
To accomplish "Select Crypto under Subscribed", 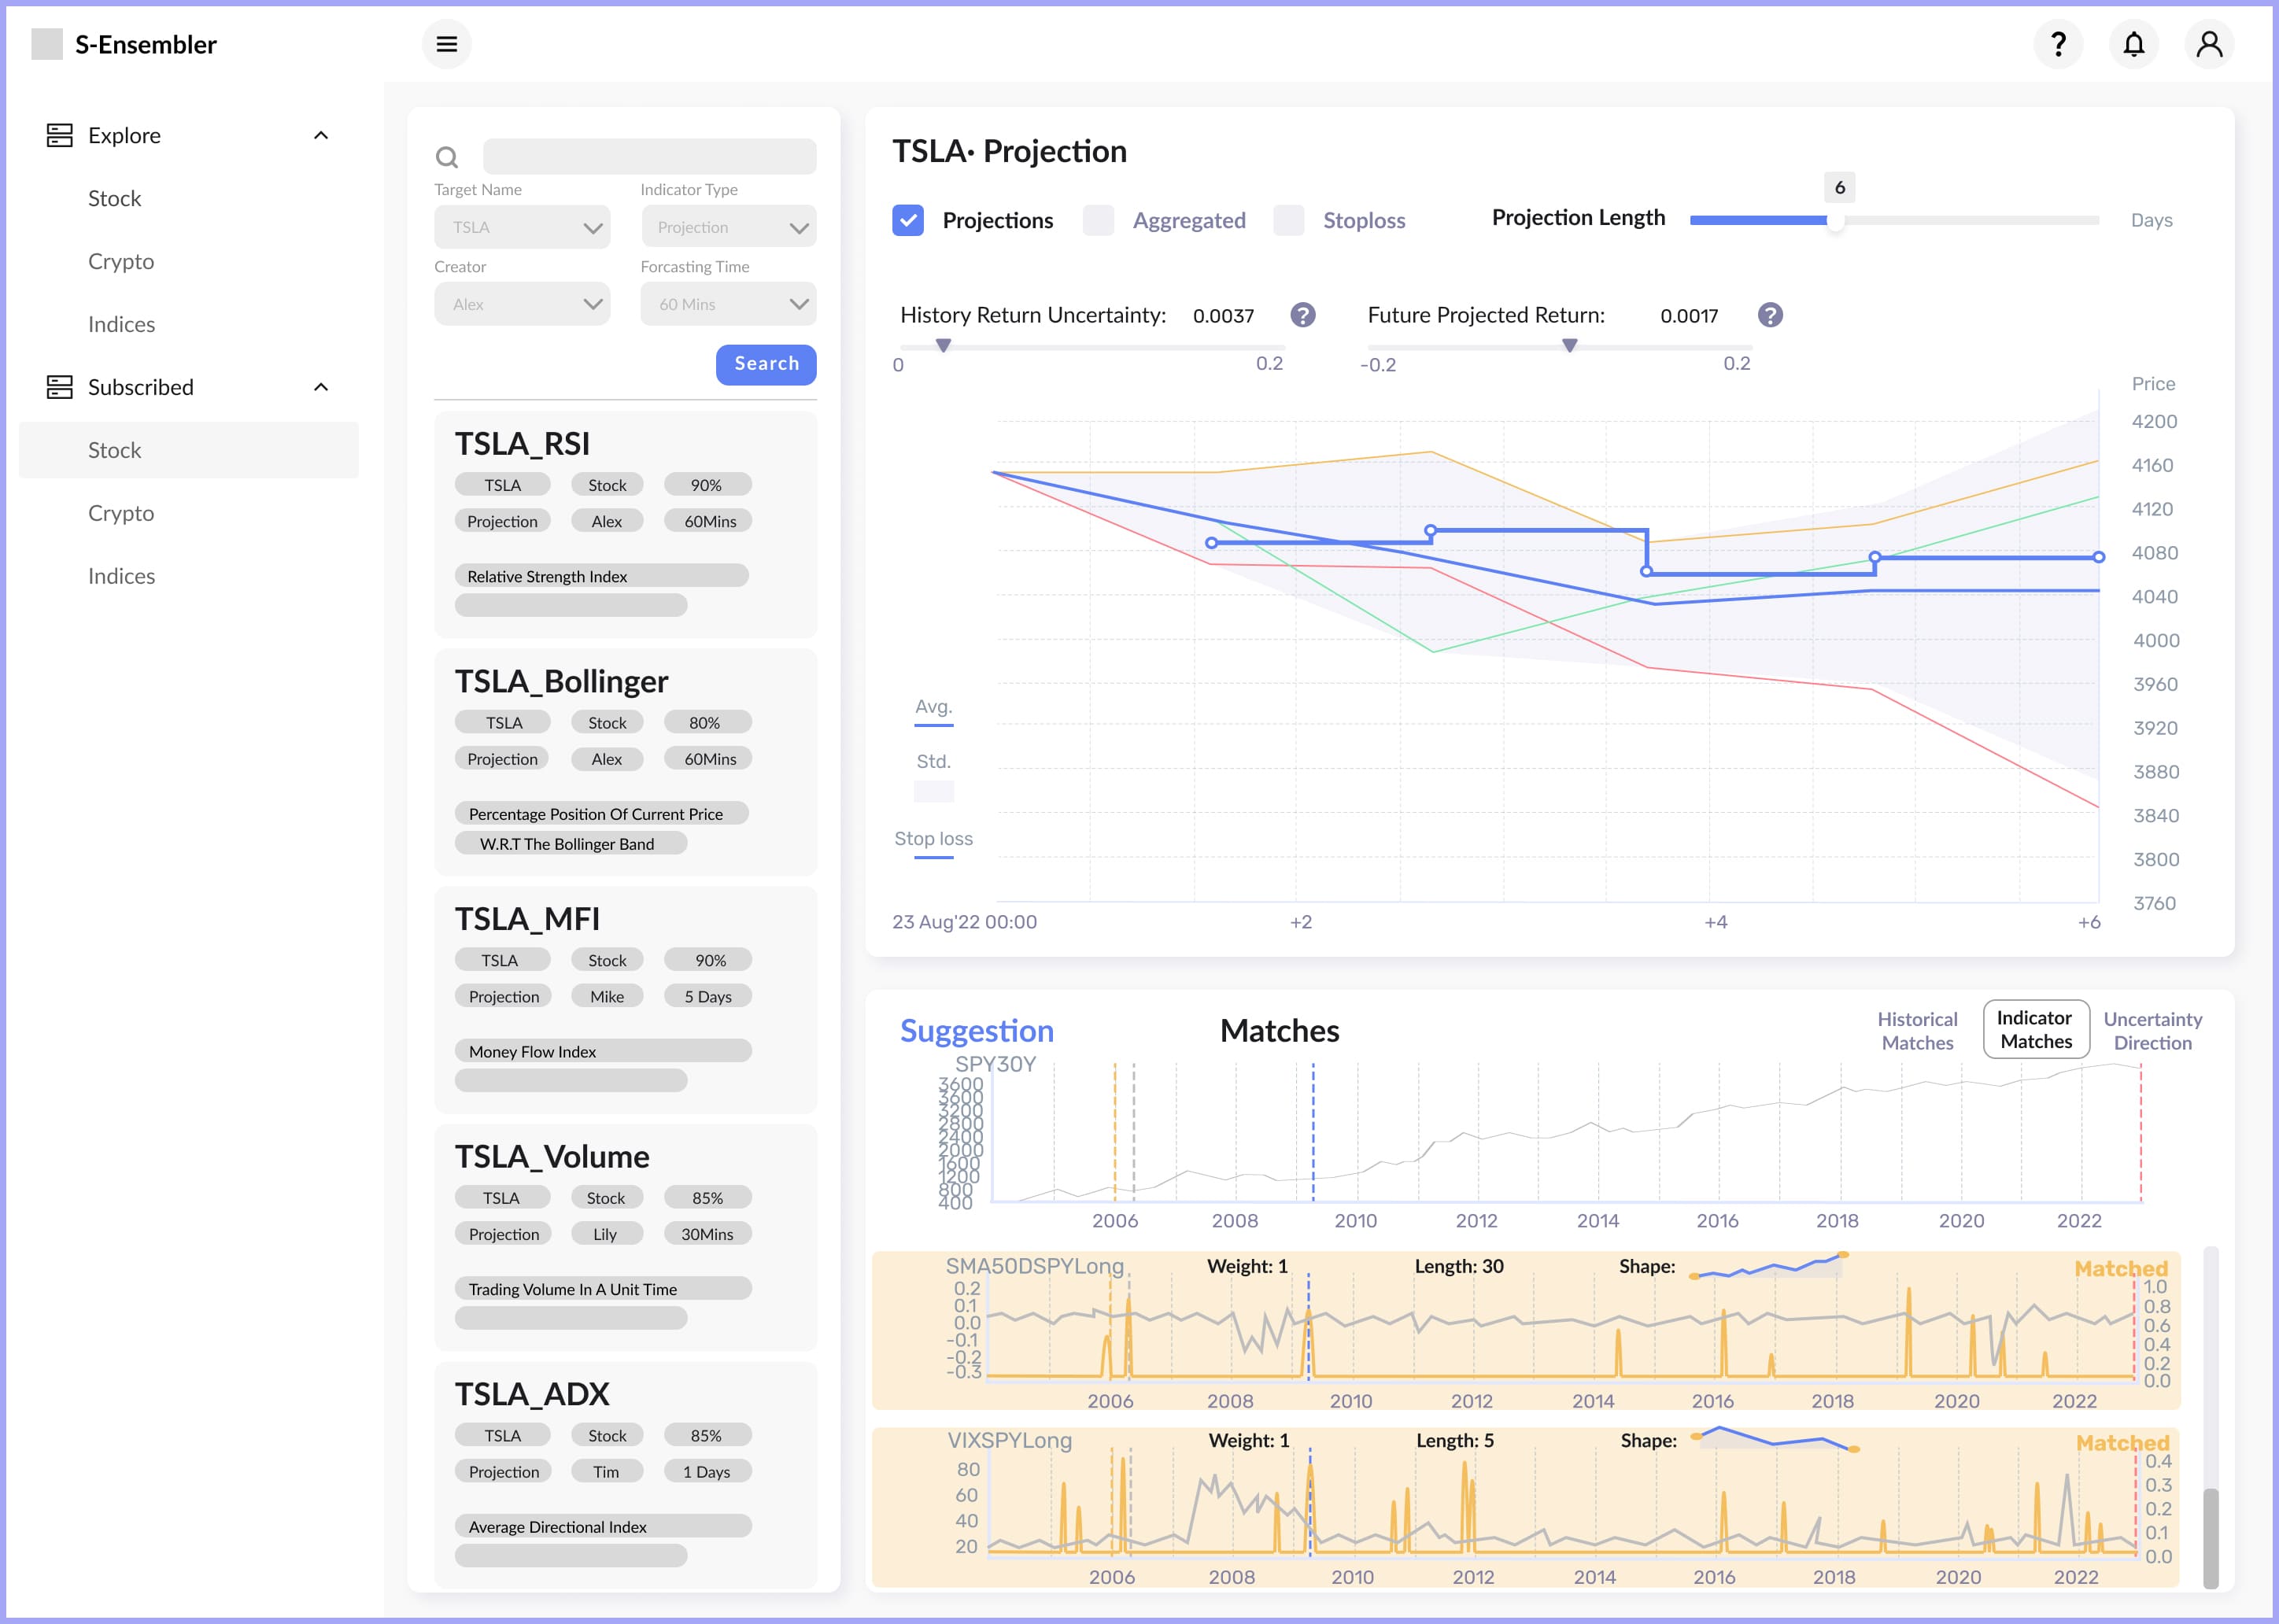I will coord(121,513).
